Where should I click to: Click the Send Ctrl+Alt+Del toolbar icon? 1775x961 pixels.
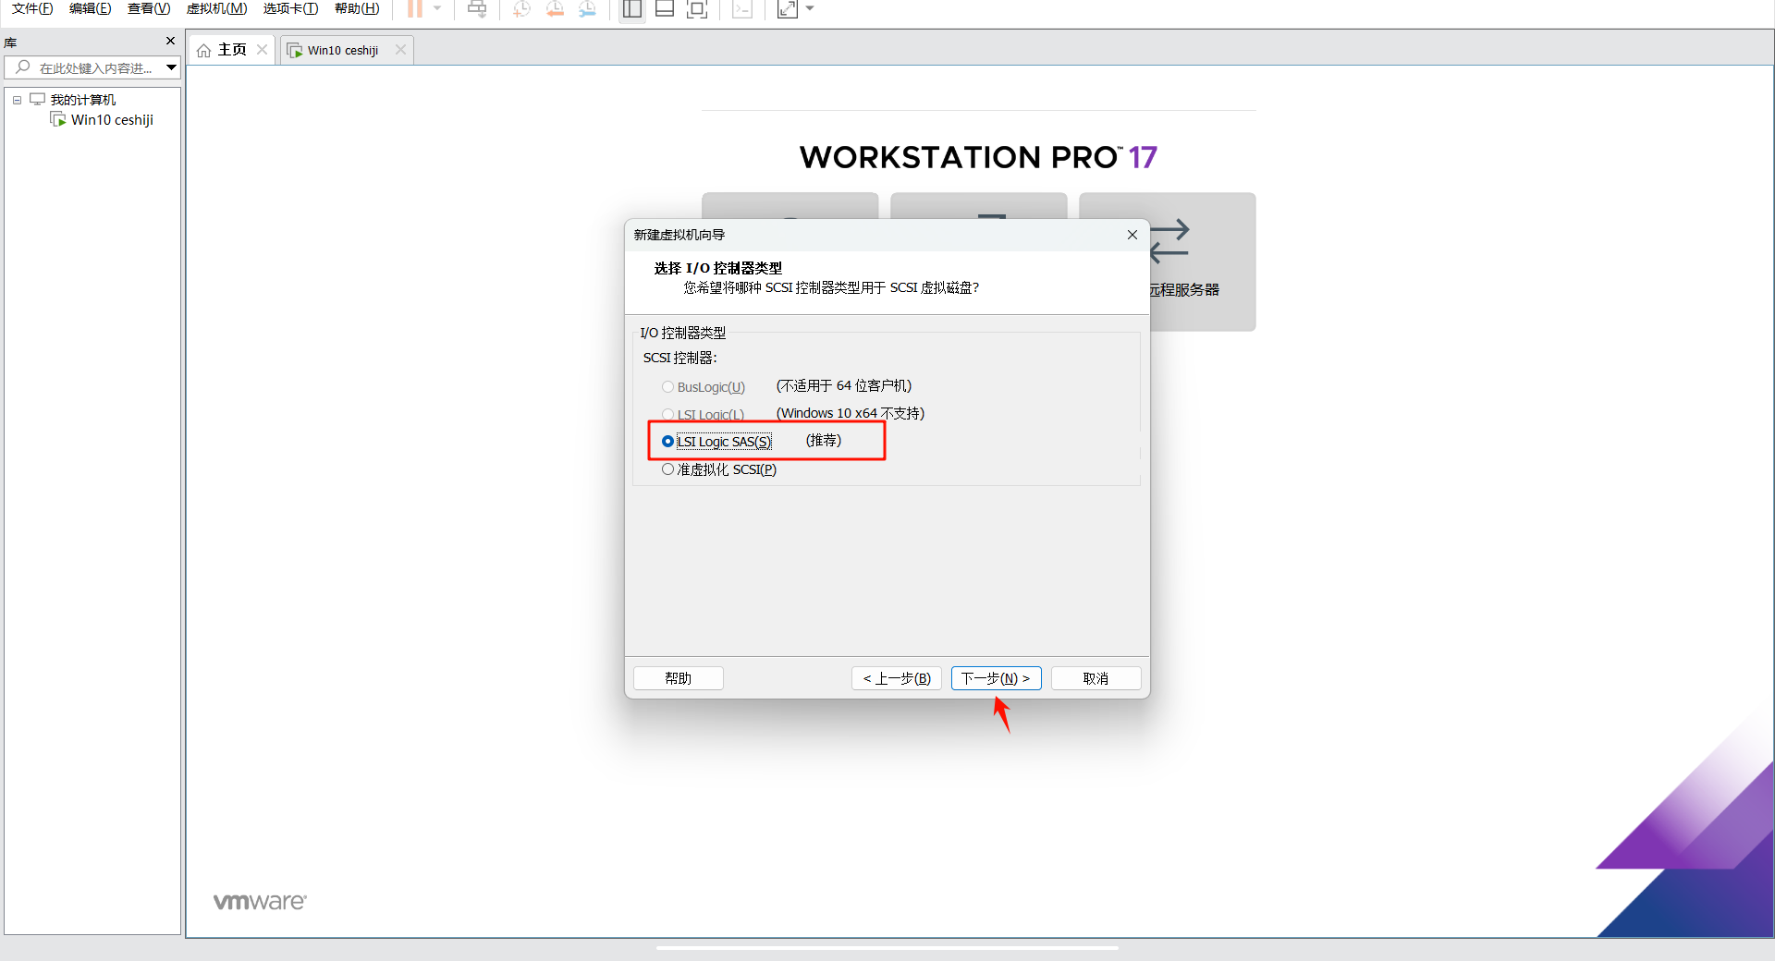pos(477,9)
